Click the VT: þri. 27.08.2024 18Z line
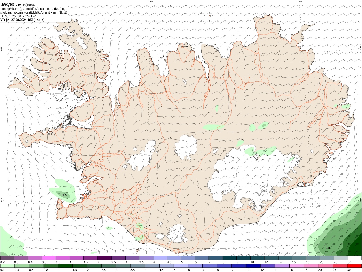The image size is (362, 272). (22, 20)
